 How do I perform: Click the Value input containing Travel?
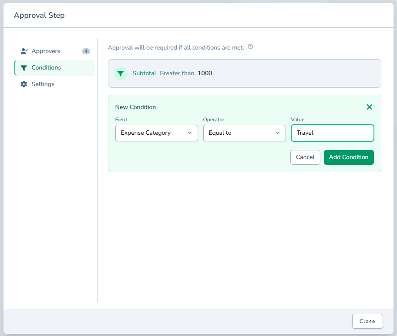[333, 133]
